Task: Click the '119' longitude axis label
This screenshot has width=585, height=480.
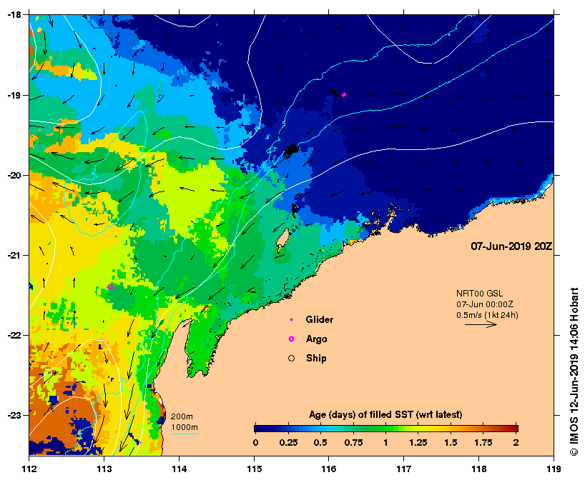Action: point(554,469)
